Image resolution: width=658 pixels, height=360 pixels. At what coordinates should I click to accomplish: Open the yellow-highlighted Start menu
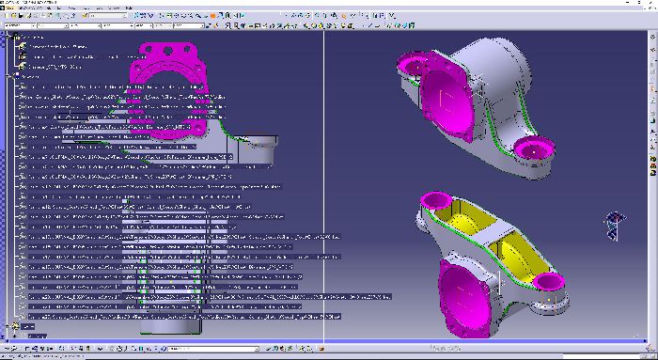[x=9, y=8]
